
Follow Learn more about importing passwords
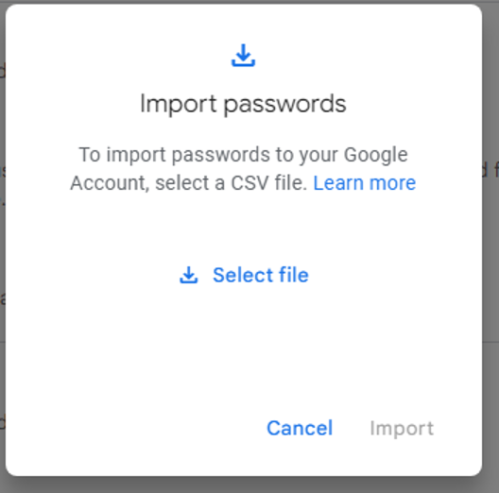pos(365,183)
